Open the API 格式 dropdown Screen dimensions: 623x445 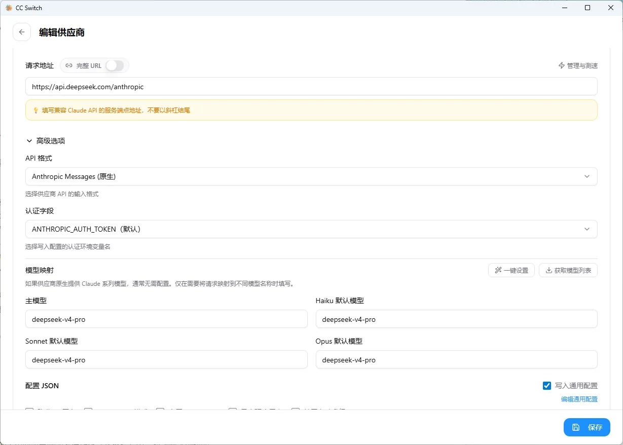pos(311,176)
